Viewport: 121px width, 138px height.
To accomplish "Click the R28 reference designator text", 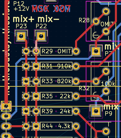I will (84, 20).
